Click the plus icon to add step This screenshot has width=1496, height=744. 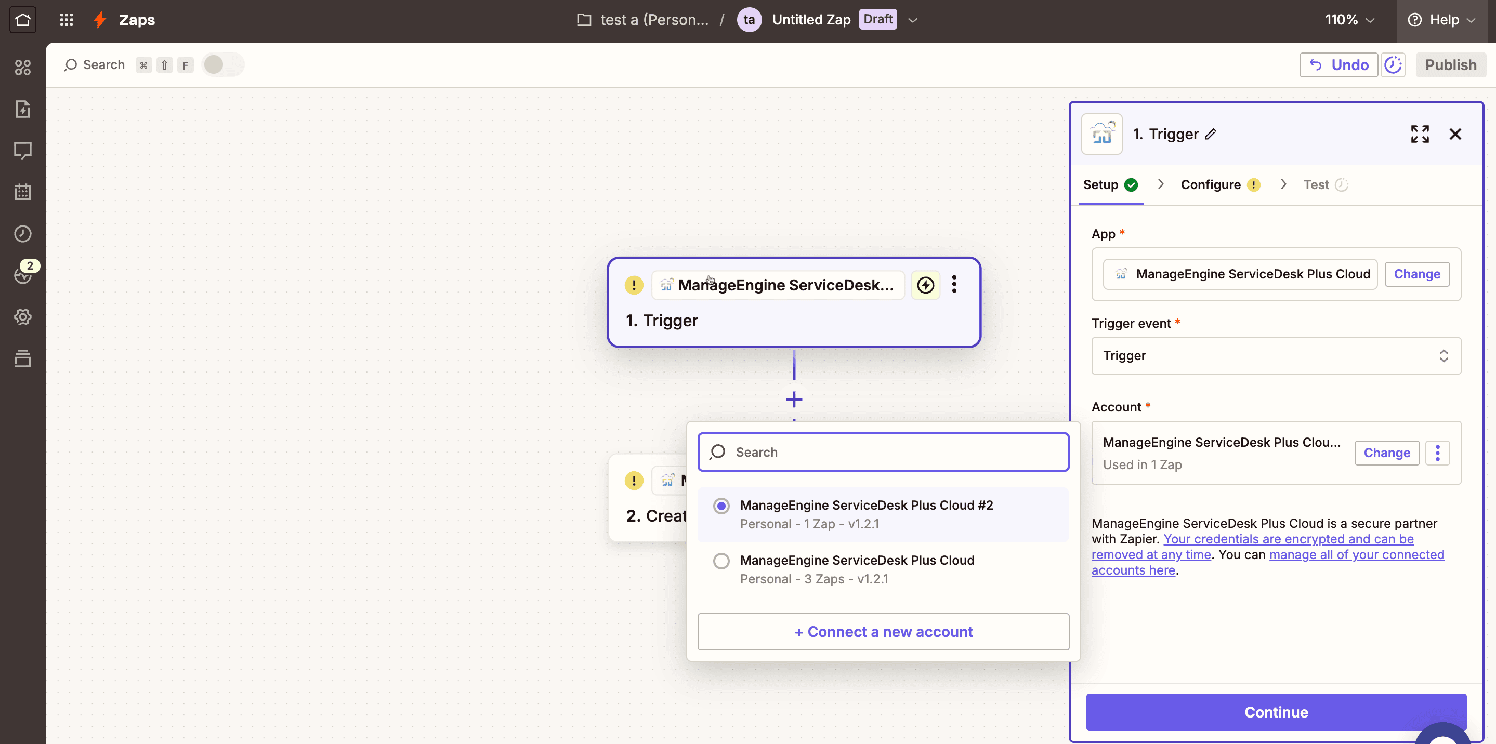[794, 399]
